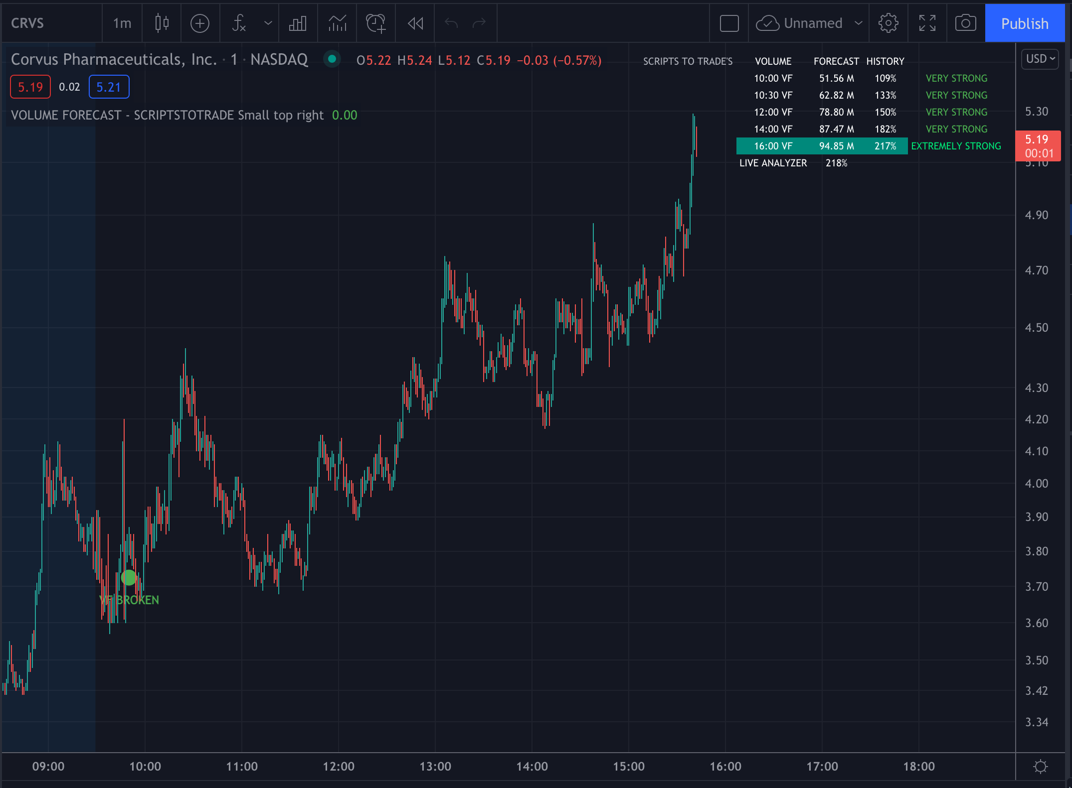Screen dimensions: 1072x788
Task: Open the candlestick chart style menu
Action: pyautogui.click(x=162, y=23)
